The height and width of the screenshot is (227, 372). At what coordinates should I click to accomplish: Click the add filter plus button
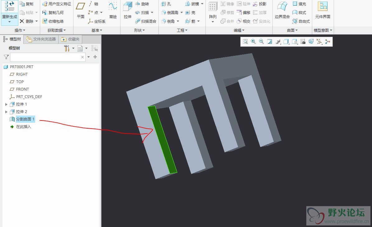click(95, 57)
